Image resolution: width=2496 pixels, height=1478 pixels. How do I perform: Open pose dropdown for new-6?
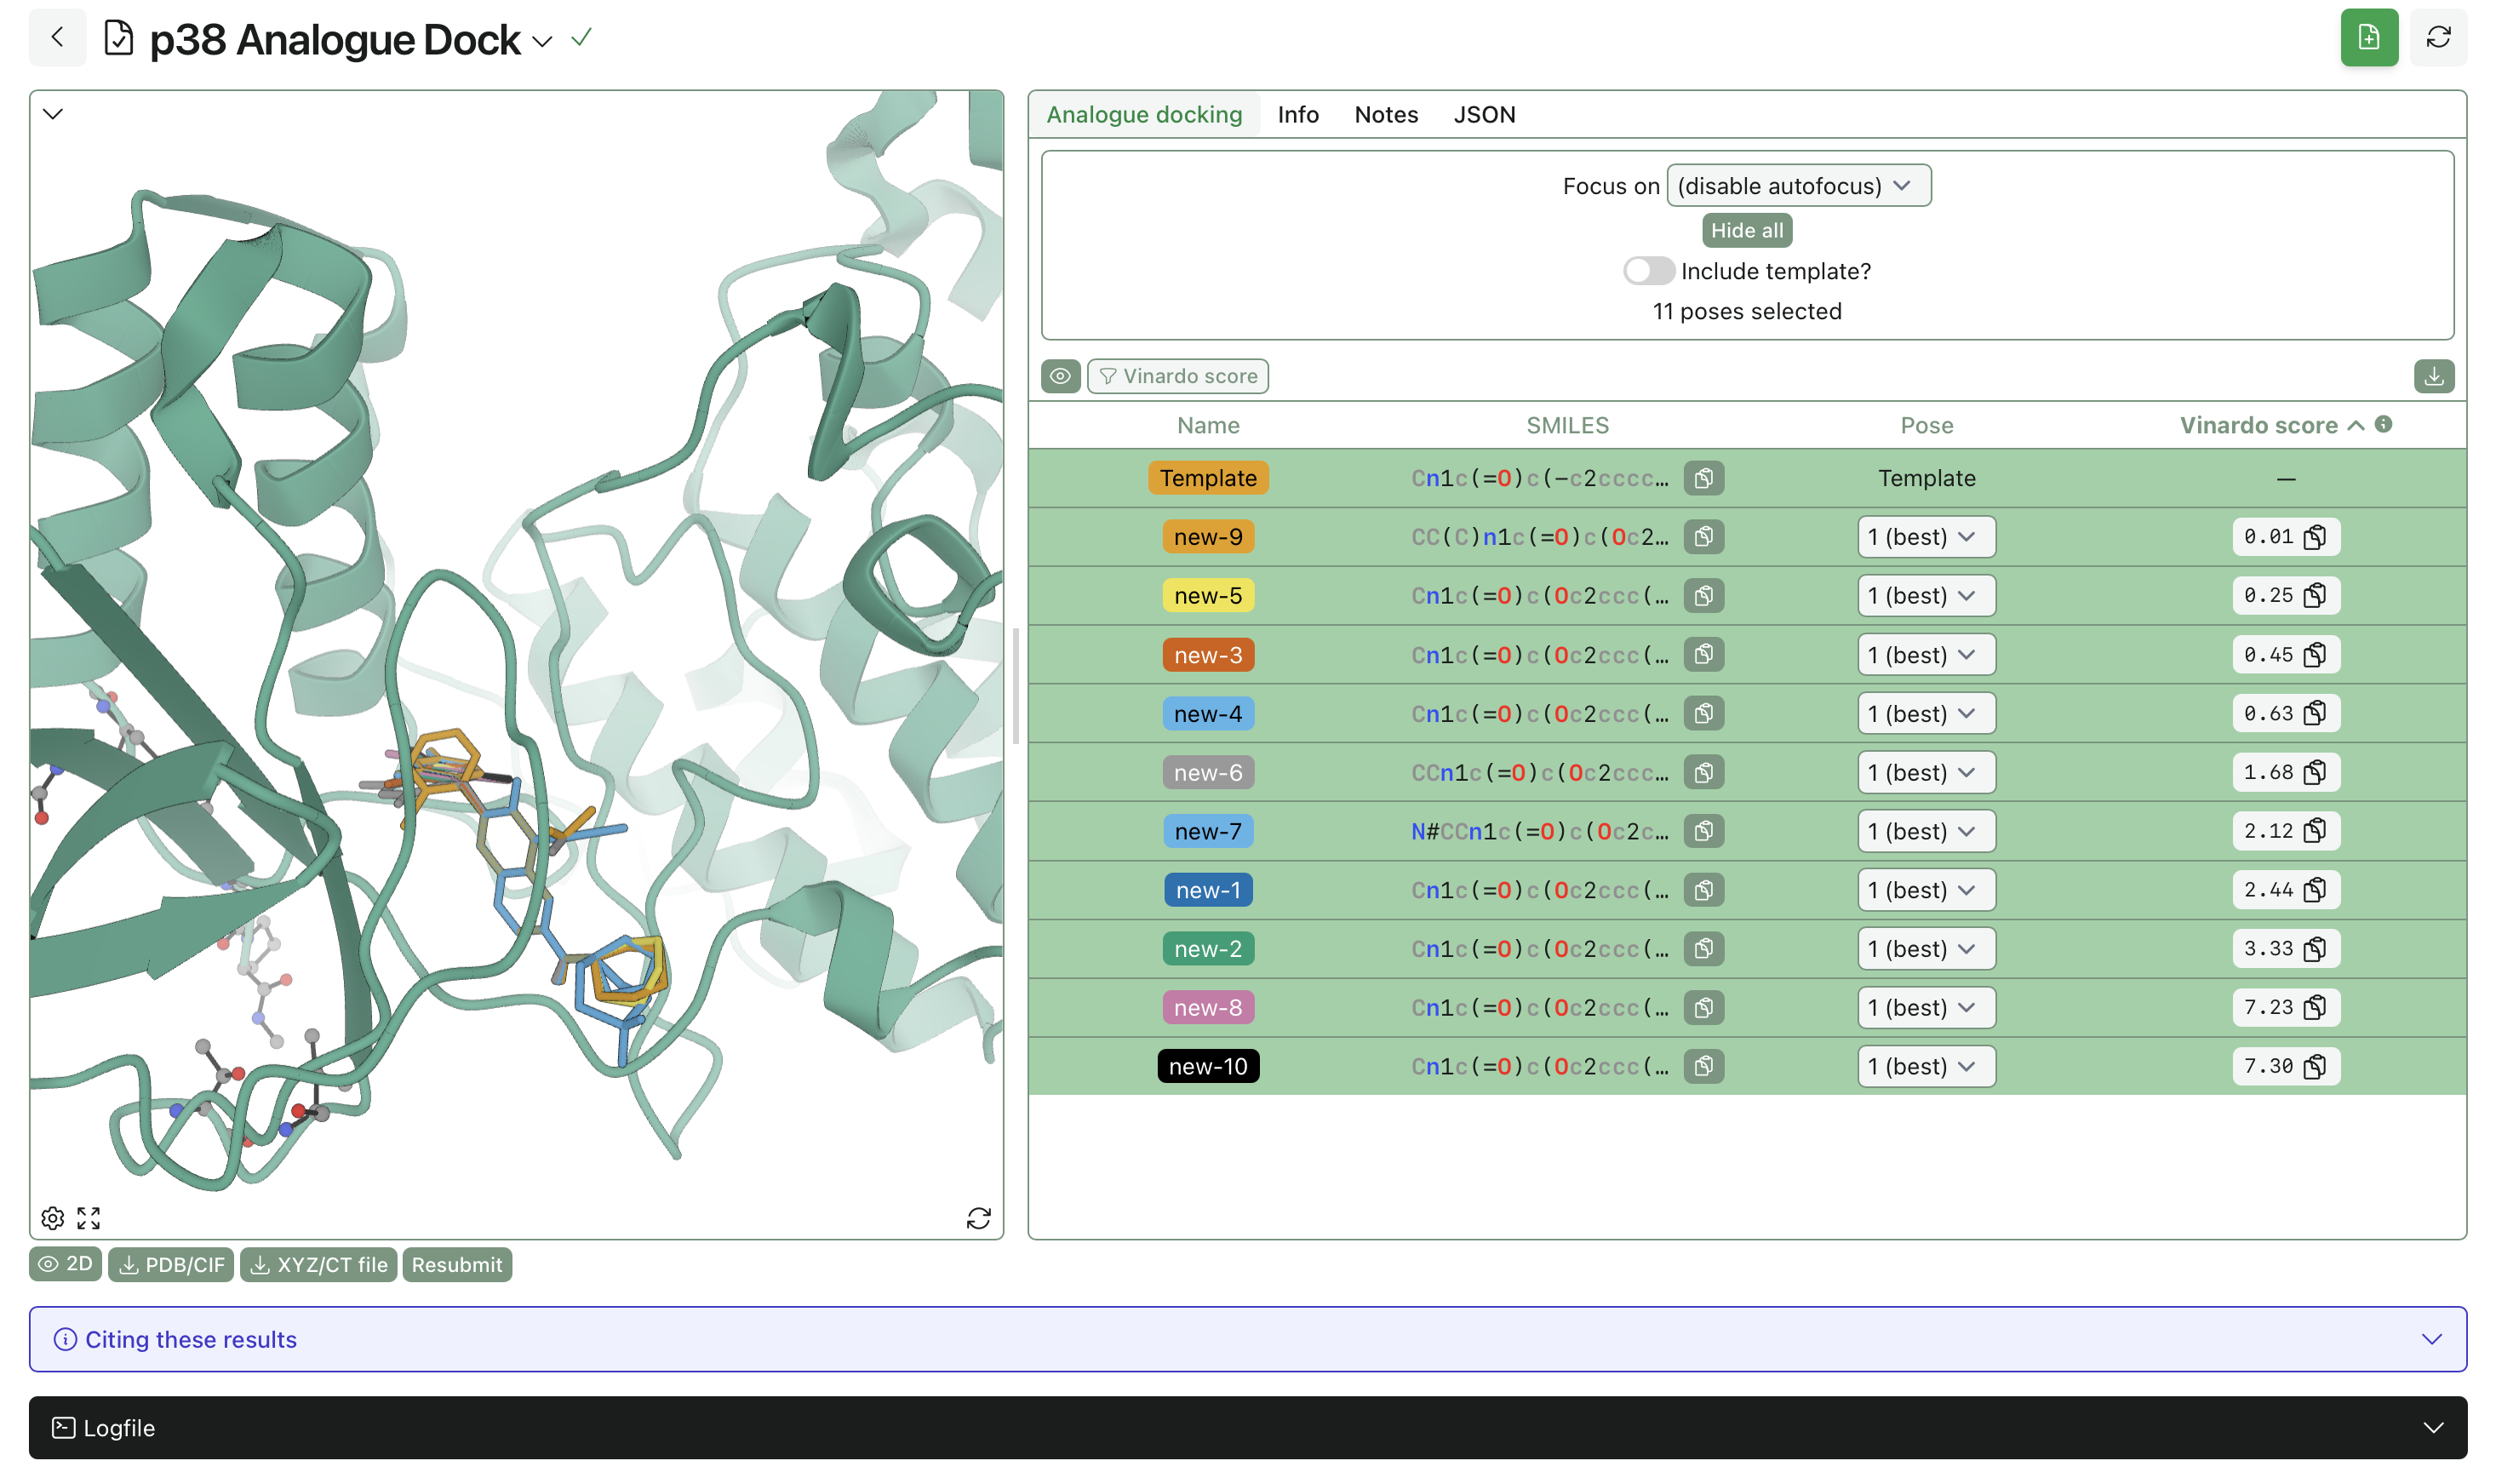(x=1926, y=772)
